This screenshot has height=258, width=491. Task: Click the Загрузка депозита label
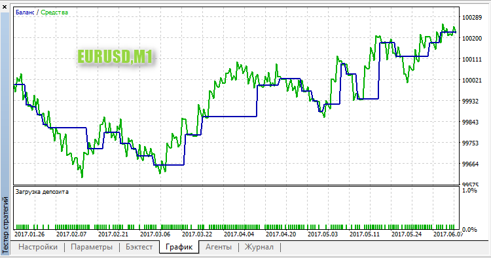pyautogui.click(x=43, y=192)
